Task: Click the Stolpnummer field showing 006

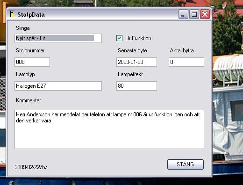Action: click(x=32, y=62)
